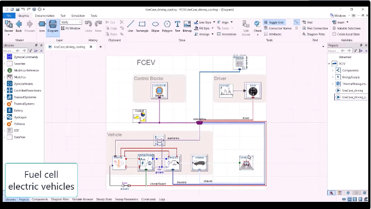The image size is (371, 209).
Task: Open the zoom percentage dropdown
Action: [x=80, y=22]
